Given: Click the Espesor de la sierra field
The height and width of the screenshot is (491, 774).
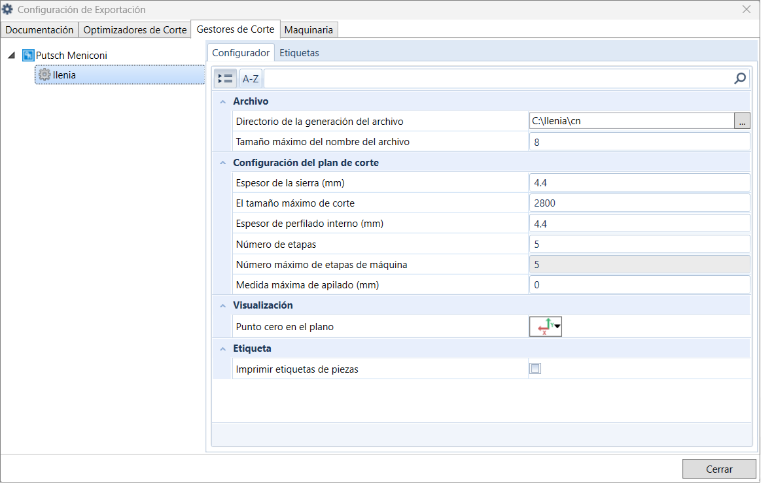Looking at the screenshot, I should (x=639, y=183).
